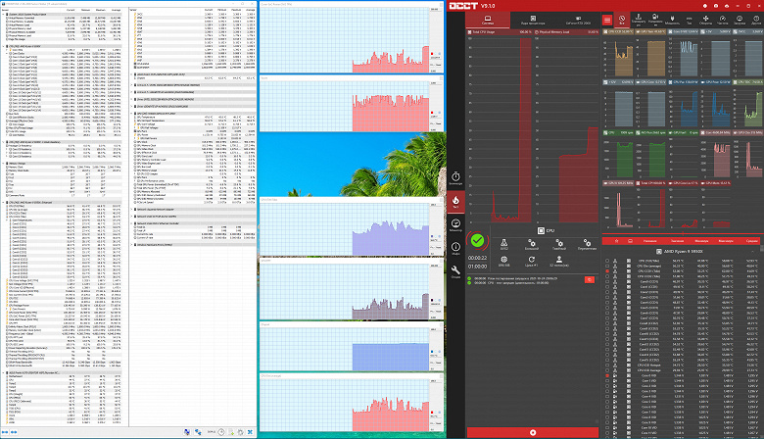The image size is (764, 439).
Task: Open the wrench Options icon in OCCT sidebar
Action: click(x=455, y=271)
